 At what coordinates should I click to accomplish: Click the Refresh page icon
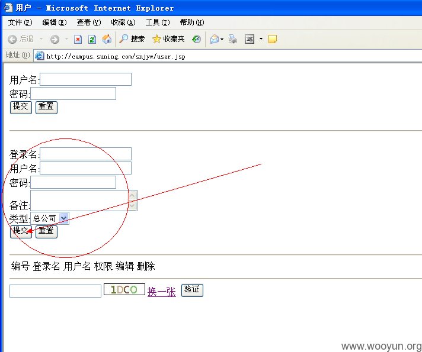point(92,39)
